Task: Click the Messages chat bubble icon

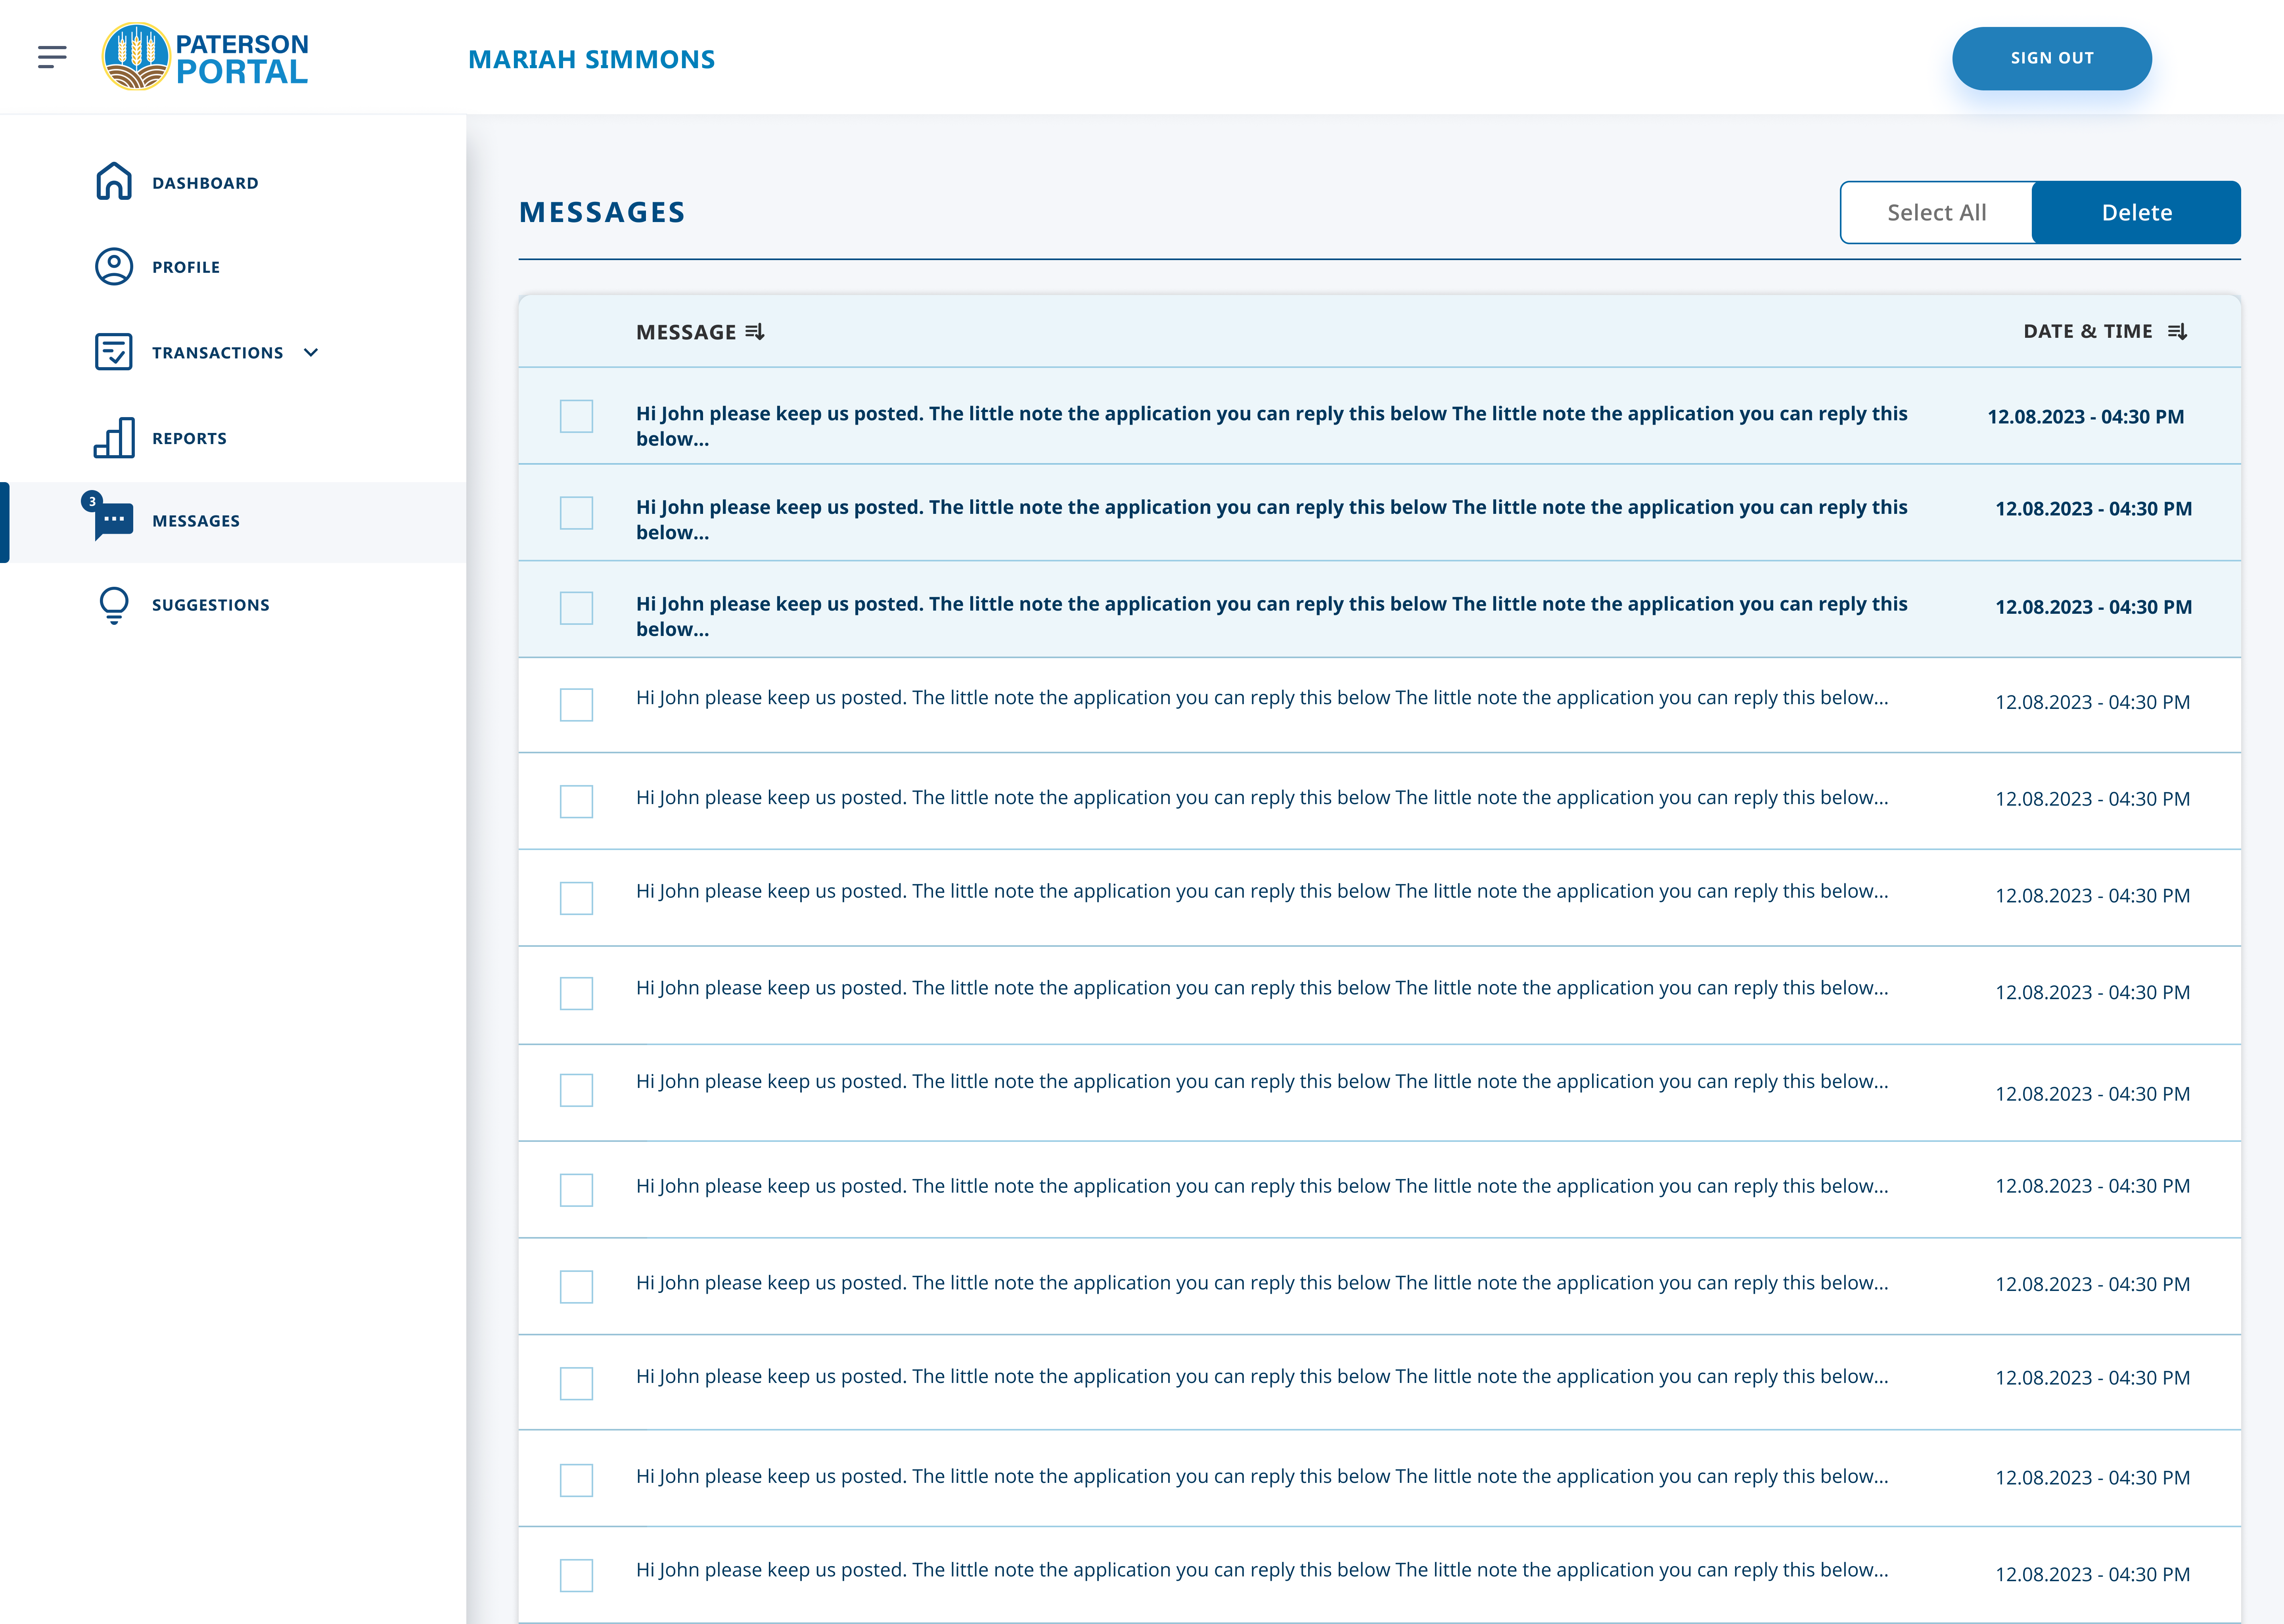Action: pos(114,520)
